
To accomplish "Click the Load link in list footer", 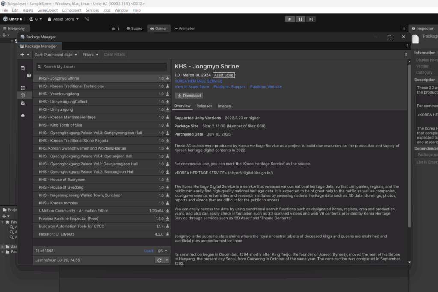I will tap(148, 251).
